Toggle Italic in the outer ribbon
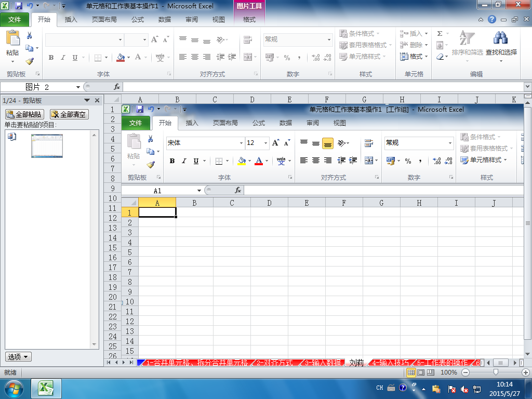Screen dimensions: 532x399 coord(63,58)
